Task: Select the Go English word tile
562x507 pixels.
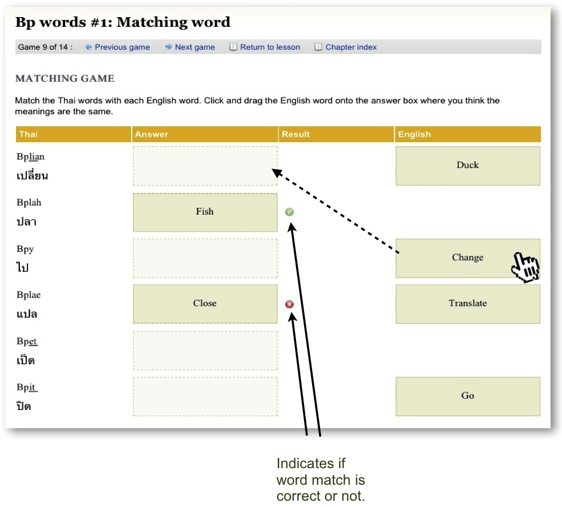Action: (x=468, y=396)
